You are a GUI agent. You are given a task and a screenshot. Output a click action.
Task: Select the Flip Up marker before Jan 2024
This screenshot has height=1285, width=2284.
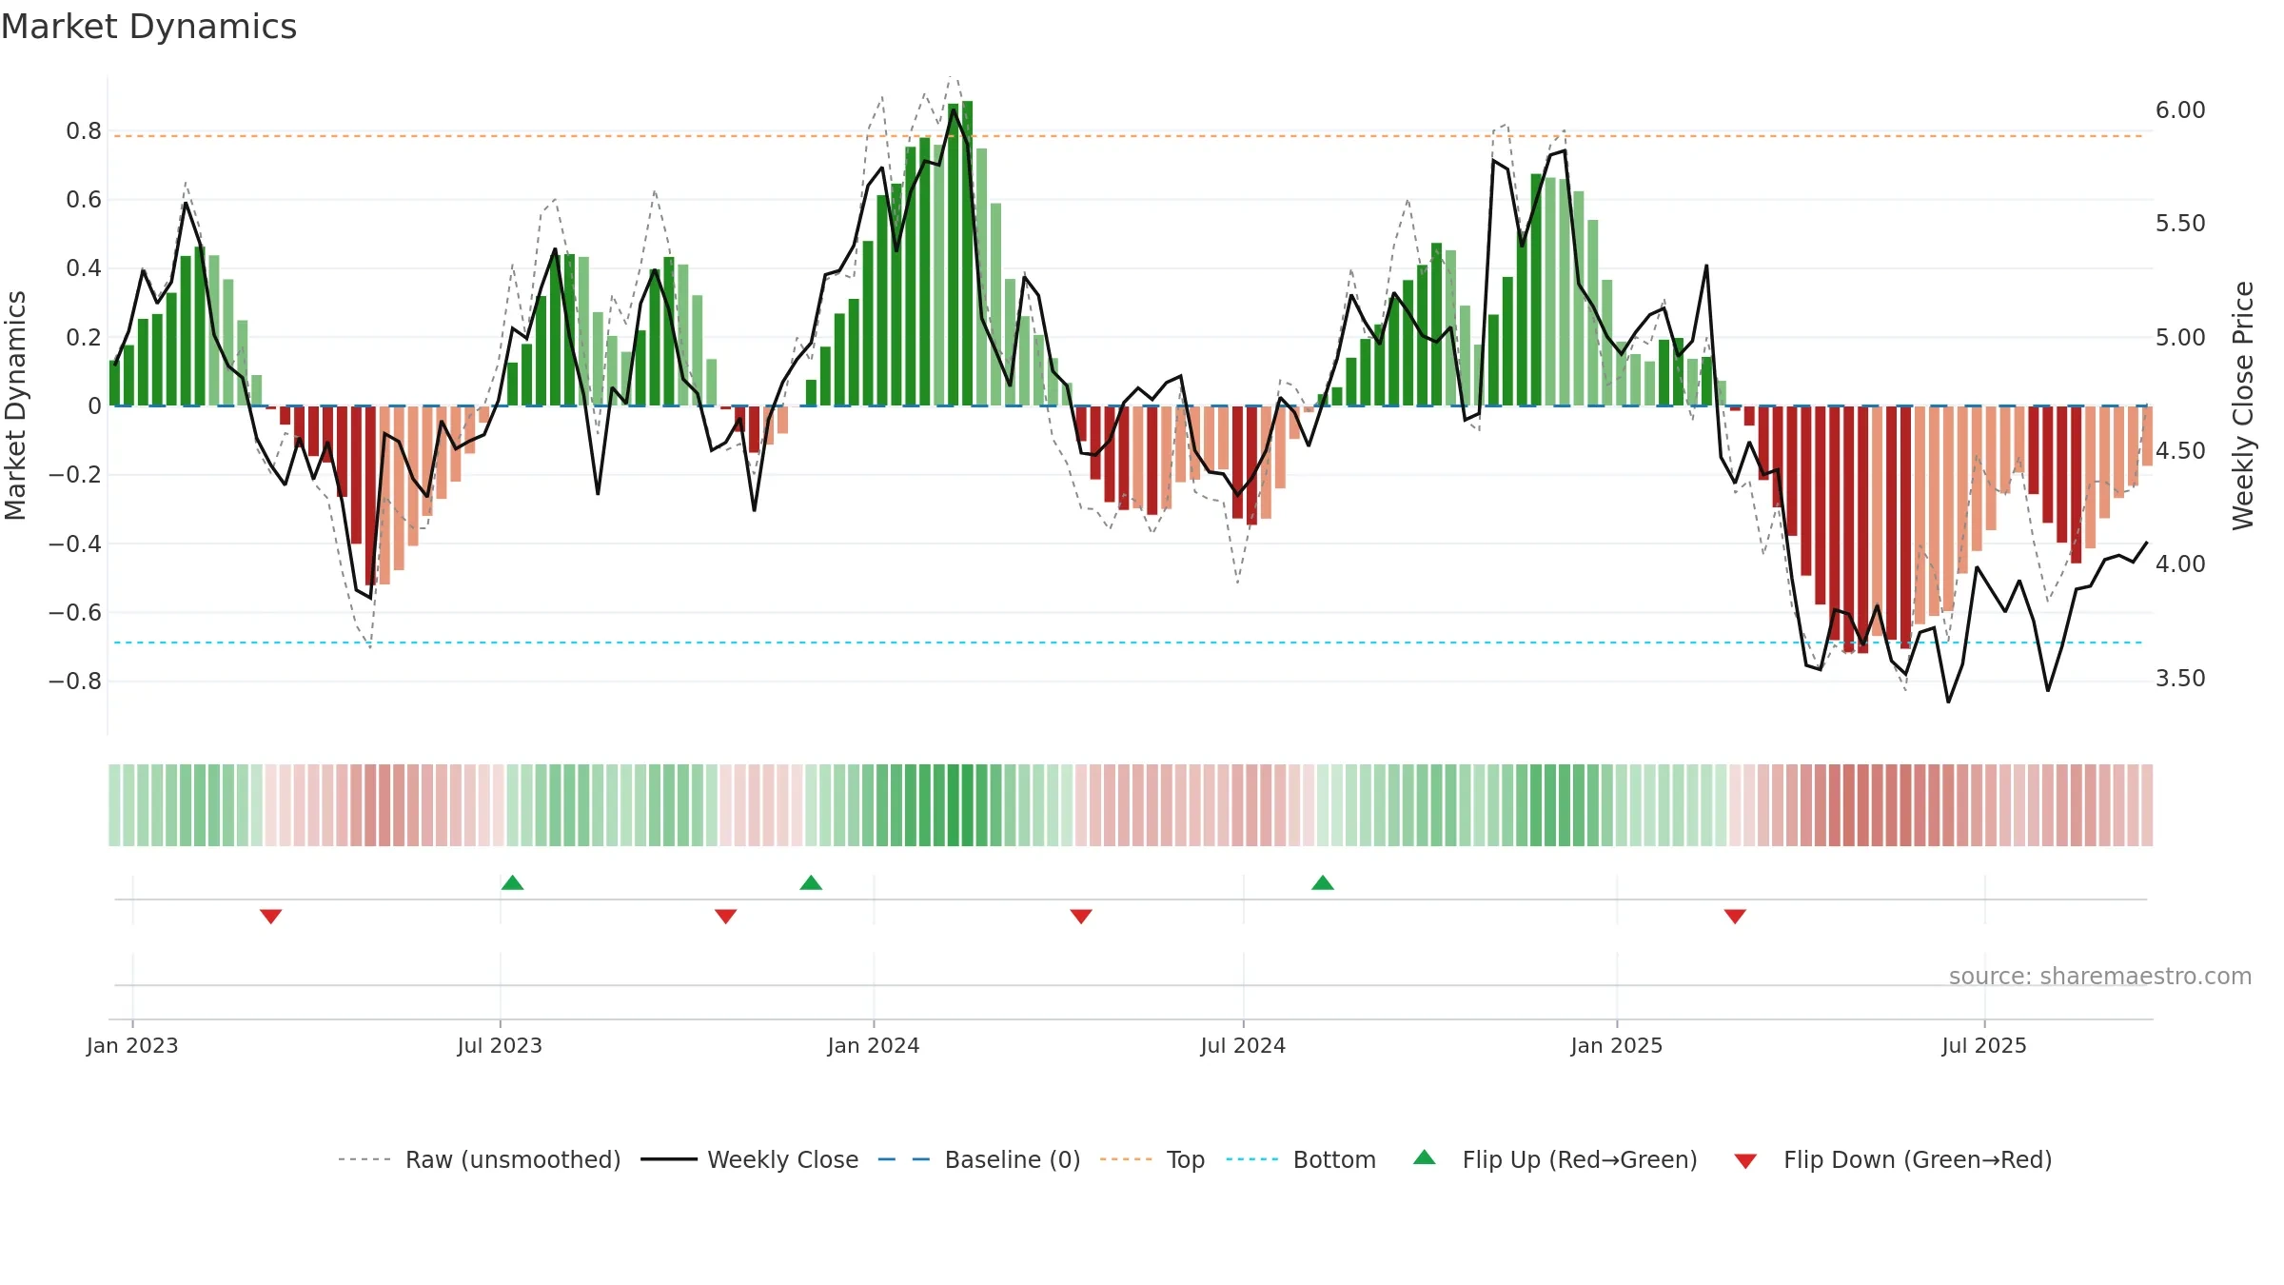(x=811, y=882)
